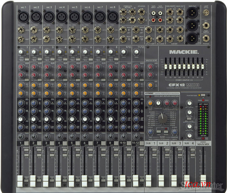Engage the Low Cut switch on channel 2
This screenshot has width=227, height=193.
coord(40,59)
